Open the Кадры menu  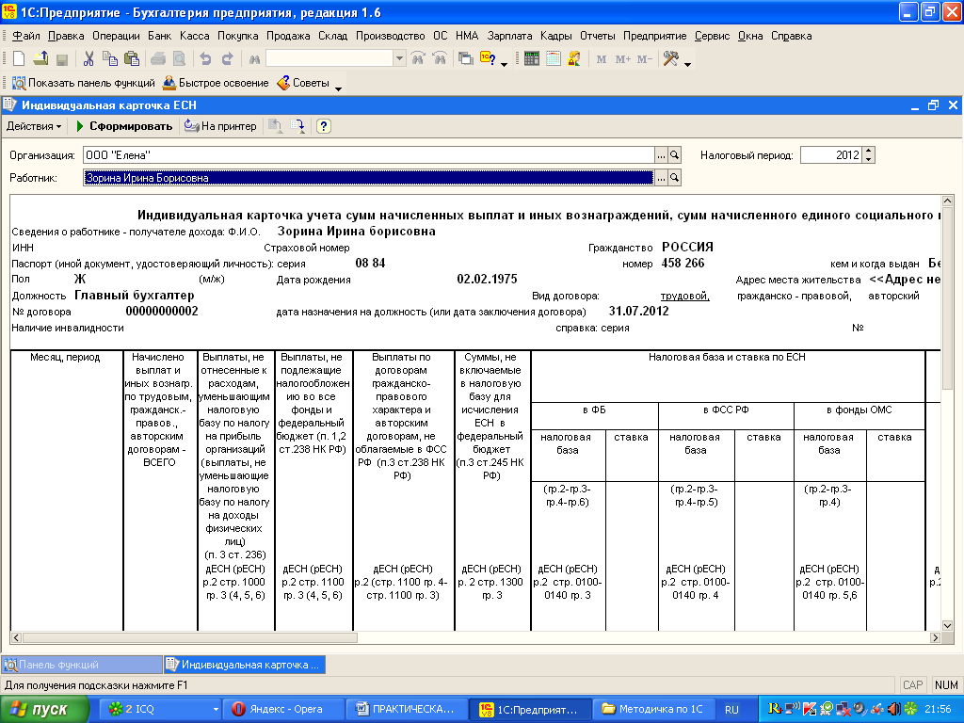556,36
